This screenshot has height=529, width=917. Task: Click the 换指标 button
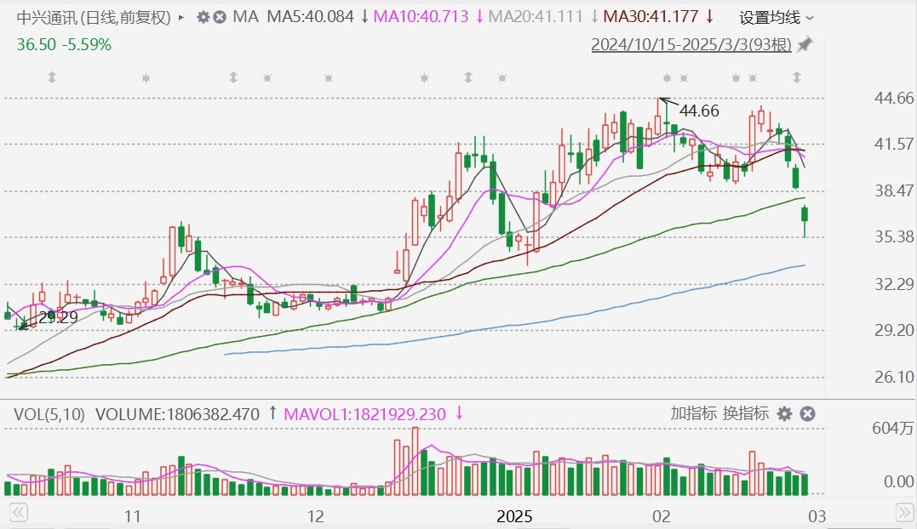[745, 413]
